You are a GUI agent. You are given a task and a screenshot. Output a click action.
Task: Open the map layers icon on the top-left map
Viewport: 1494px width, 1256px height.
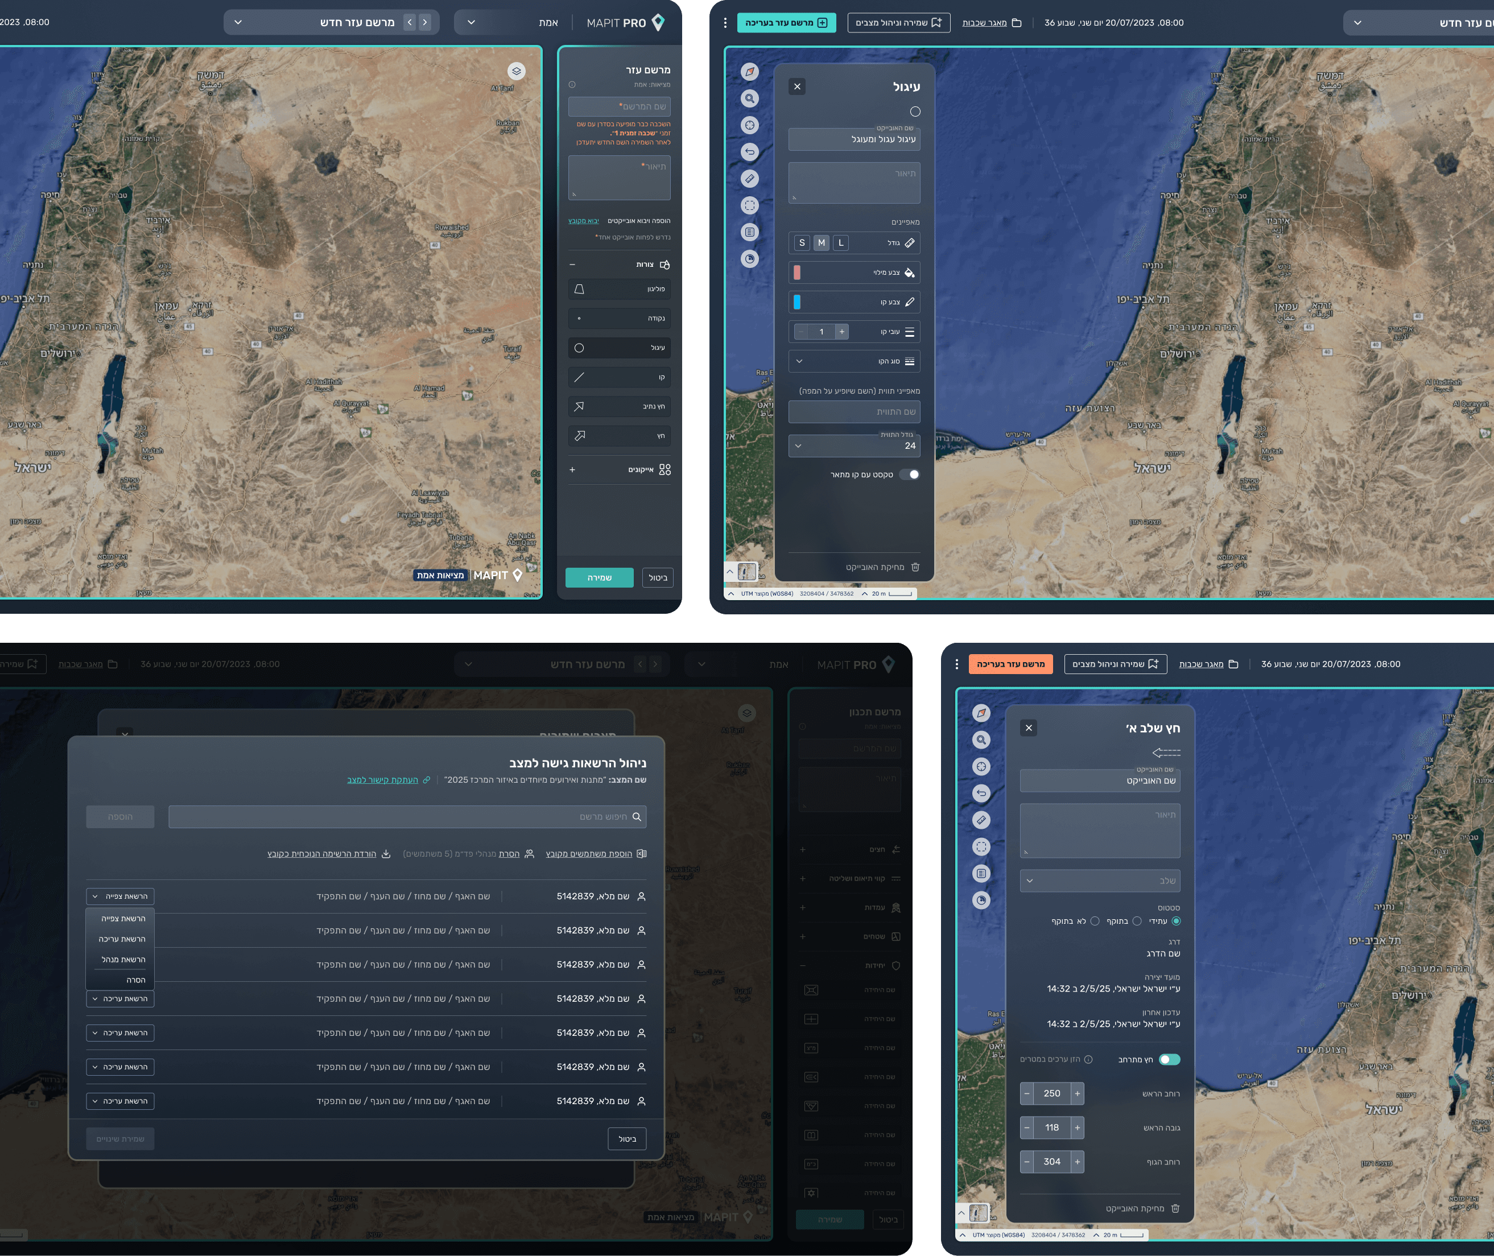click(x=516, y=71)
